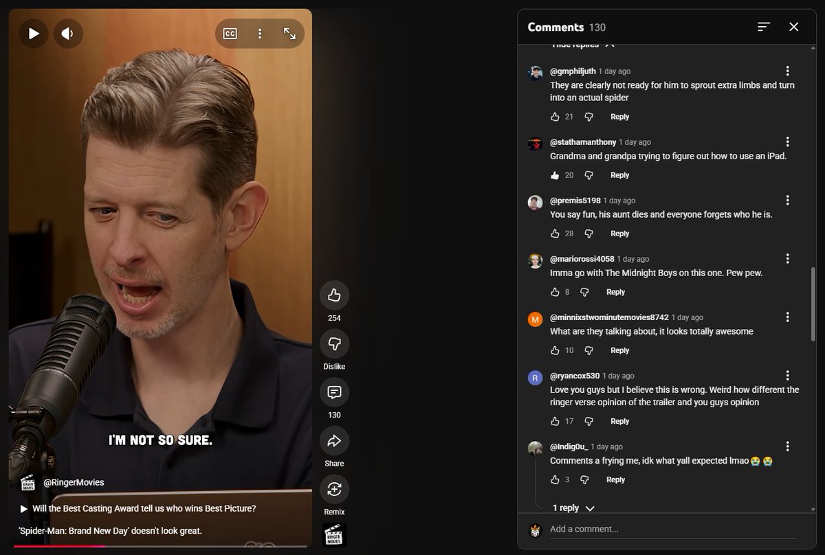Expand the 1 reply under @Indig0u_'s comment

coord(573,508)
